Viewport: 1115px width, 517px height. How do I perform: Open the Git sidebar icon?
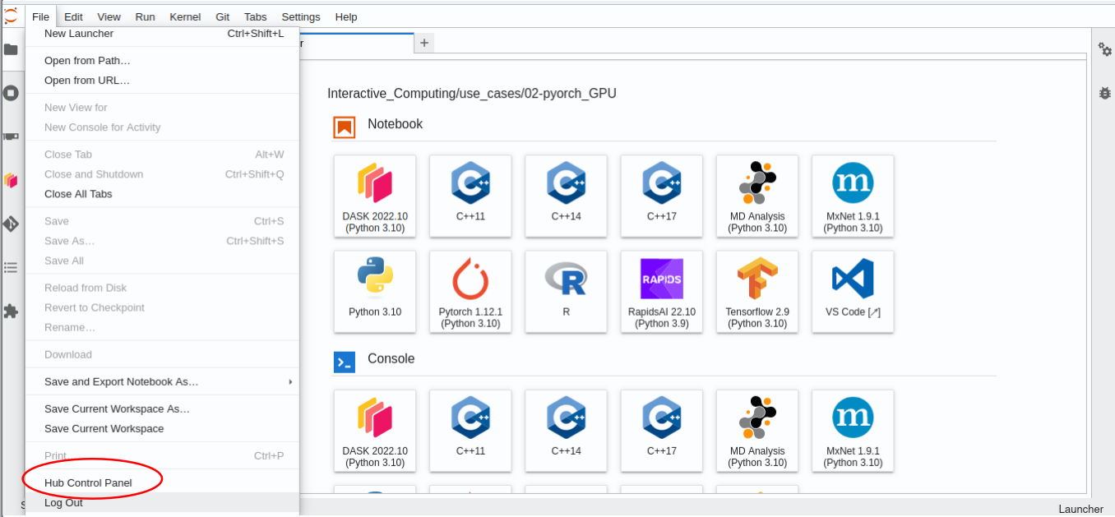point(11,224)
